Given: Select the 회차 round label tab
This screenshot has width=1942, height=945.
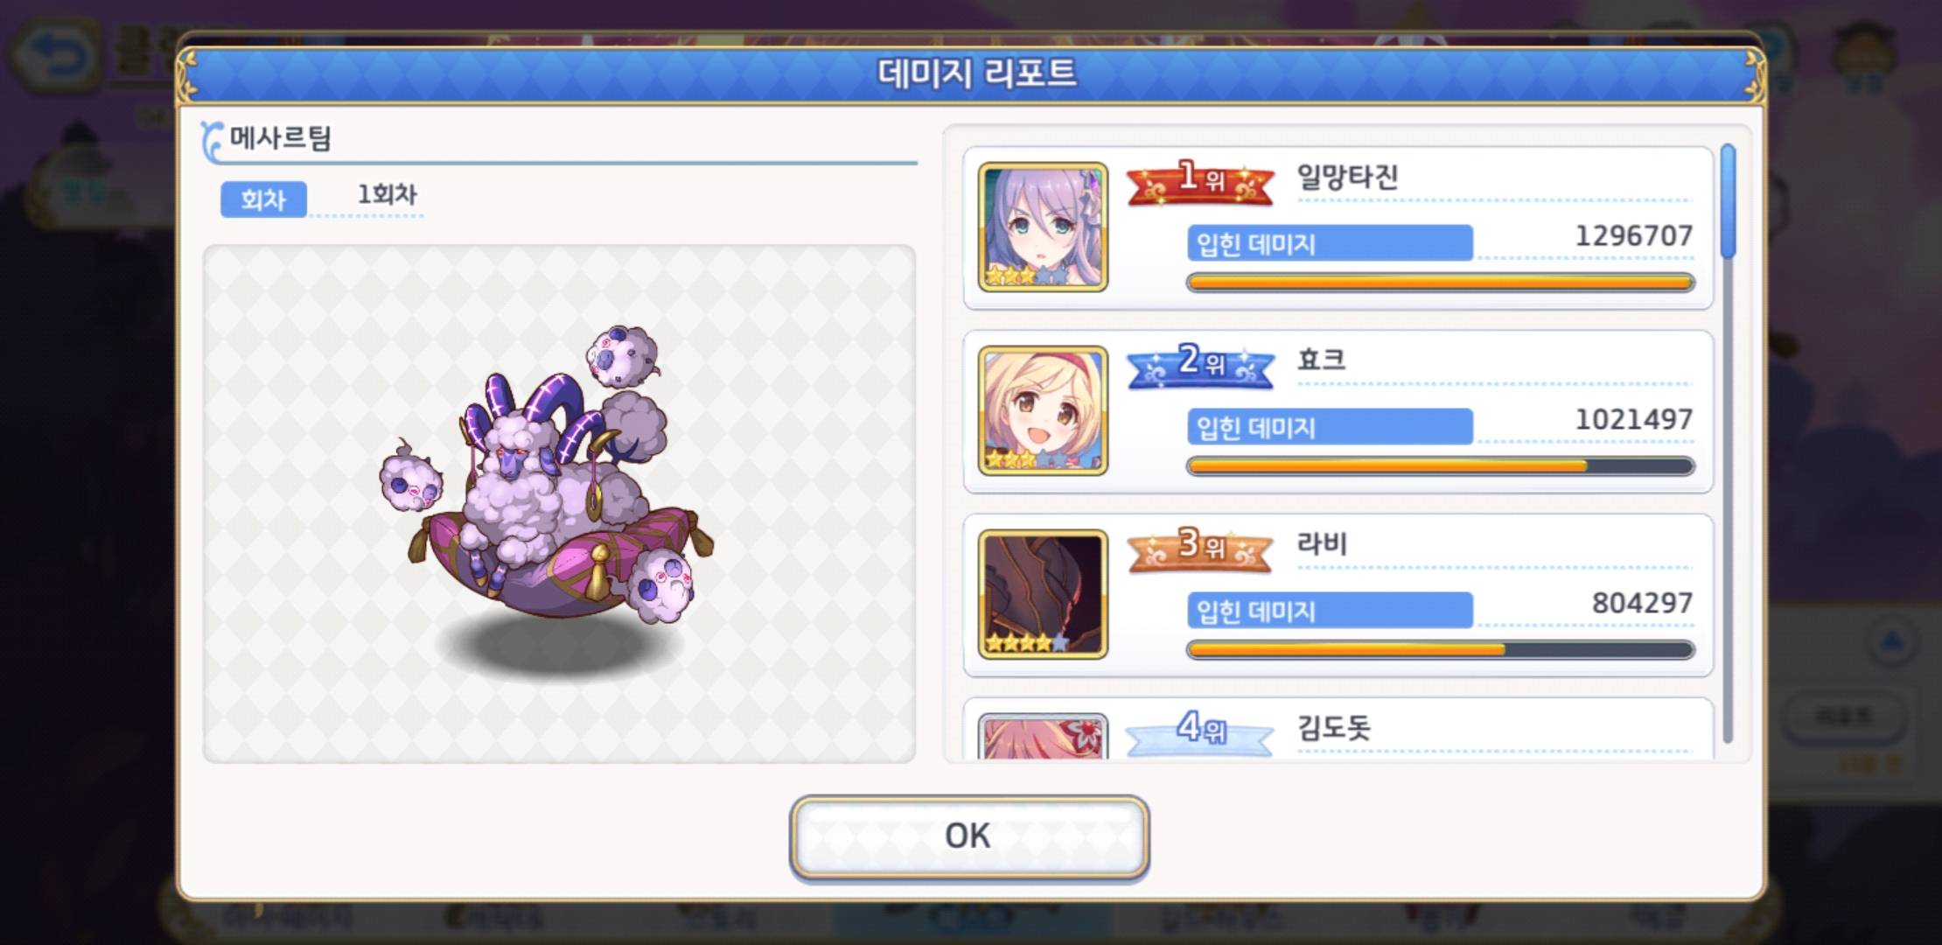Looking at the screenshot, I should (263, 199).
